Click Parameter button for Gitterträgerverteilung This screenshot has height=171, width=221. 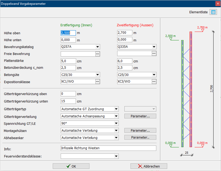140,116
